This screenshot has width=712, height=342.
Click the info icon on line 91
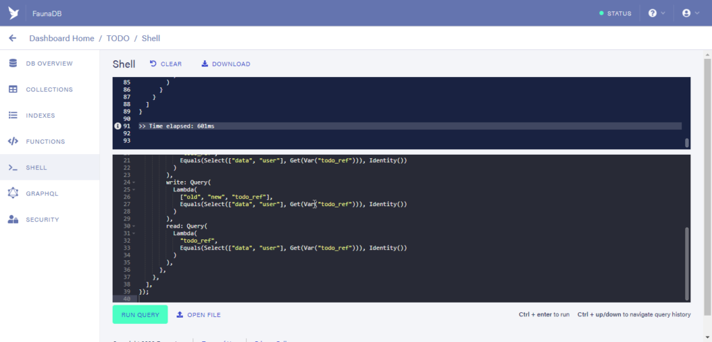coord(118,126)
